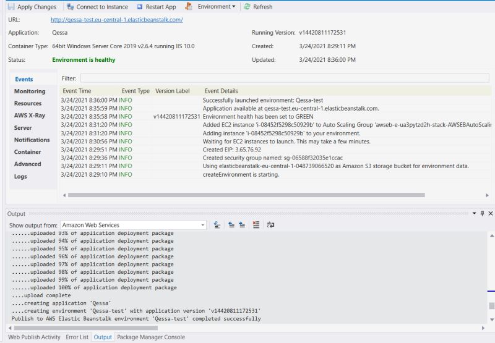Sort by the Event Details column header
495x343 pixels.
click(x=222, y=91)
